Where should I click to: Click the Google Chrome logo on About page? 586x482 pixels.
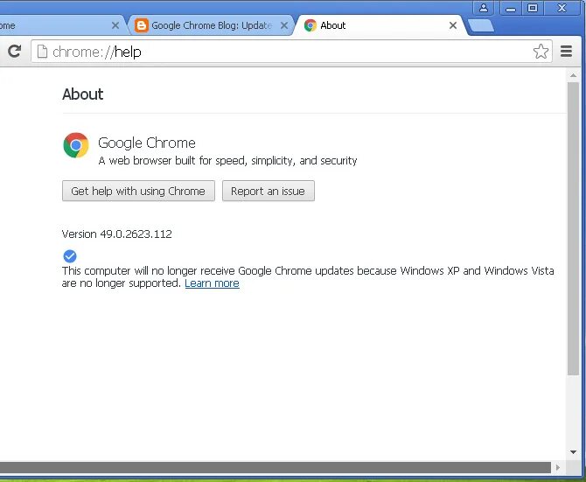click(x=76, y=145)
